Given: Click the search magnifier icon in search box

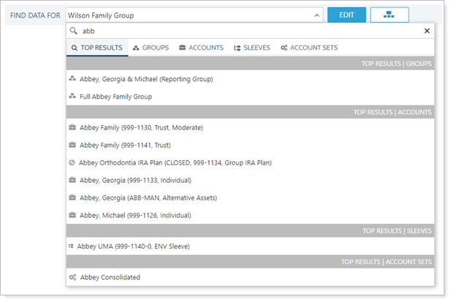Looking at the screenshot, I should (73, 31).
